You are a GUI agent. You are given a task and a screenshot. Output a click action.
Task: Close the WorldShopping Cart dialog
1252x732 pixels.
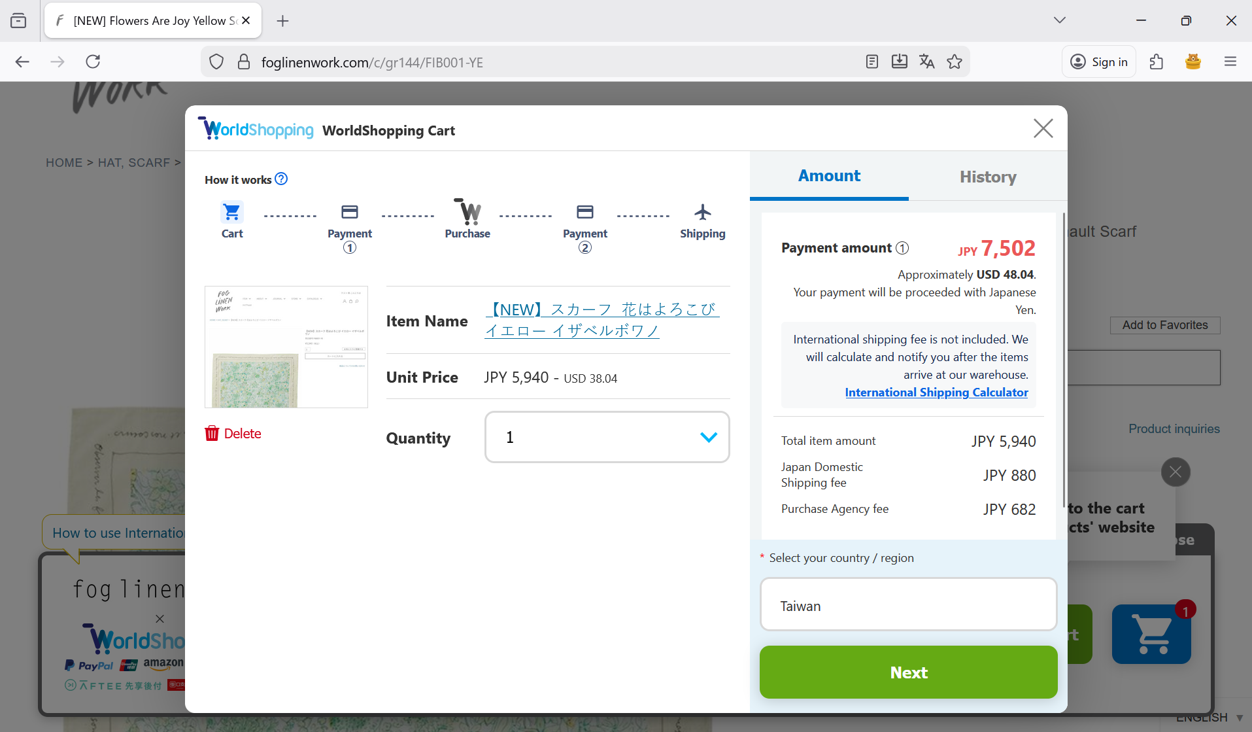[1043, 128]
